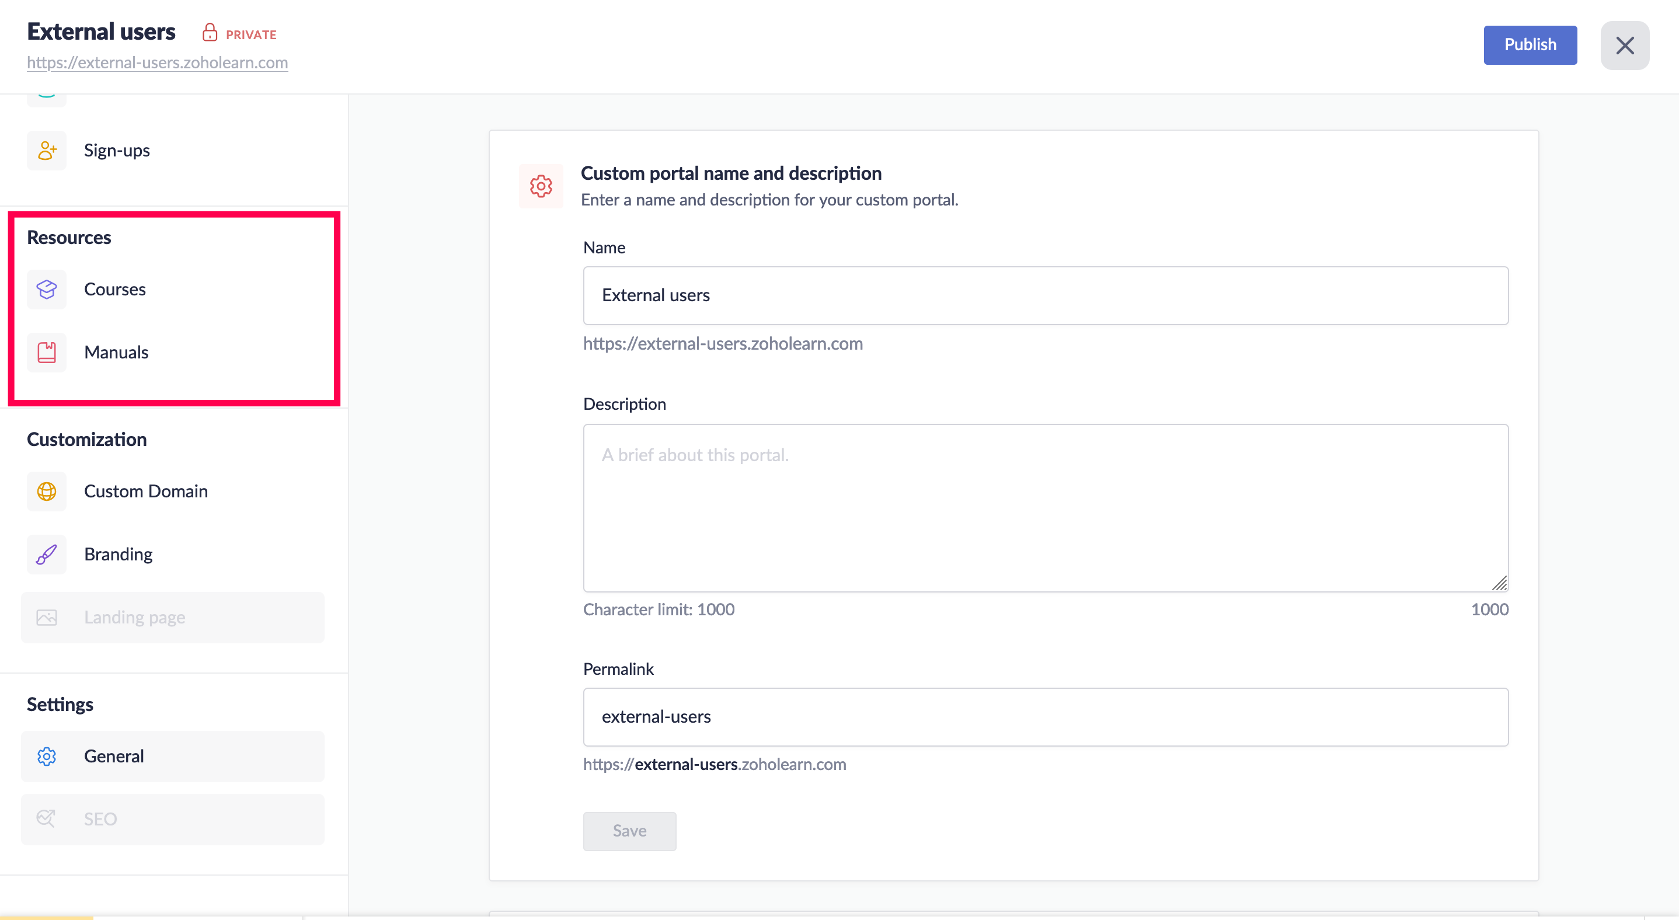Screen dimensions: 1679x920
Task: Open the external-users.zoholearn.com header link
Action: 157,62
